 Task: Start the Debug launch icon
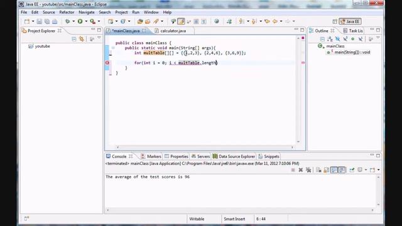[x=67, y=21]
